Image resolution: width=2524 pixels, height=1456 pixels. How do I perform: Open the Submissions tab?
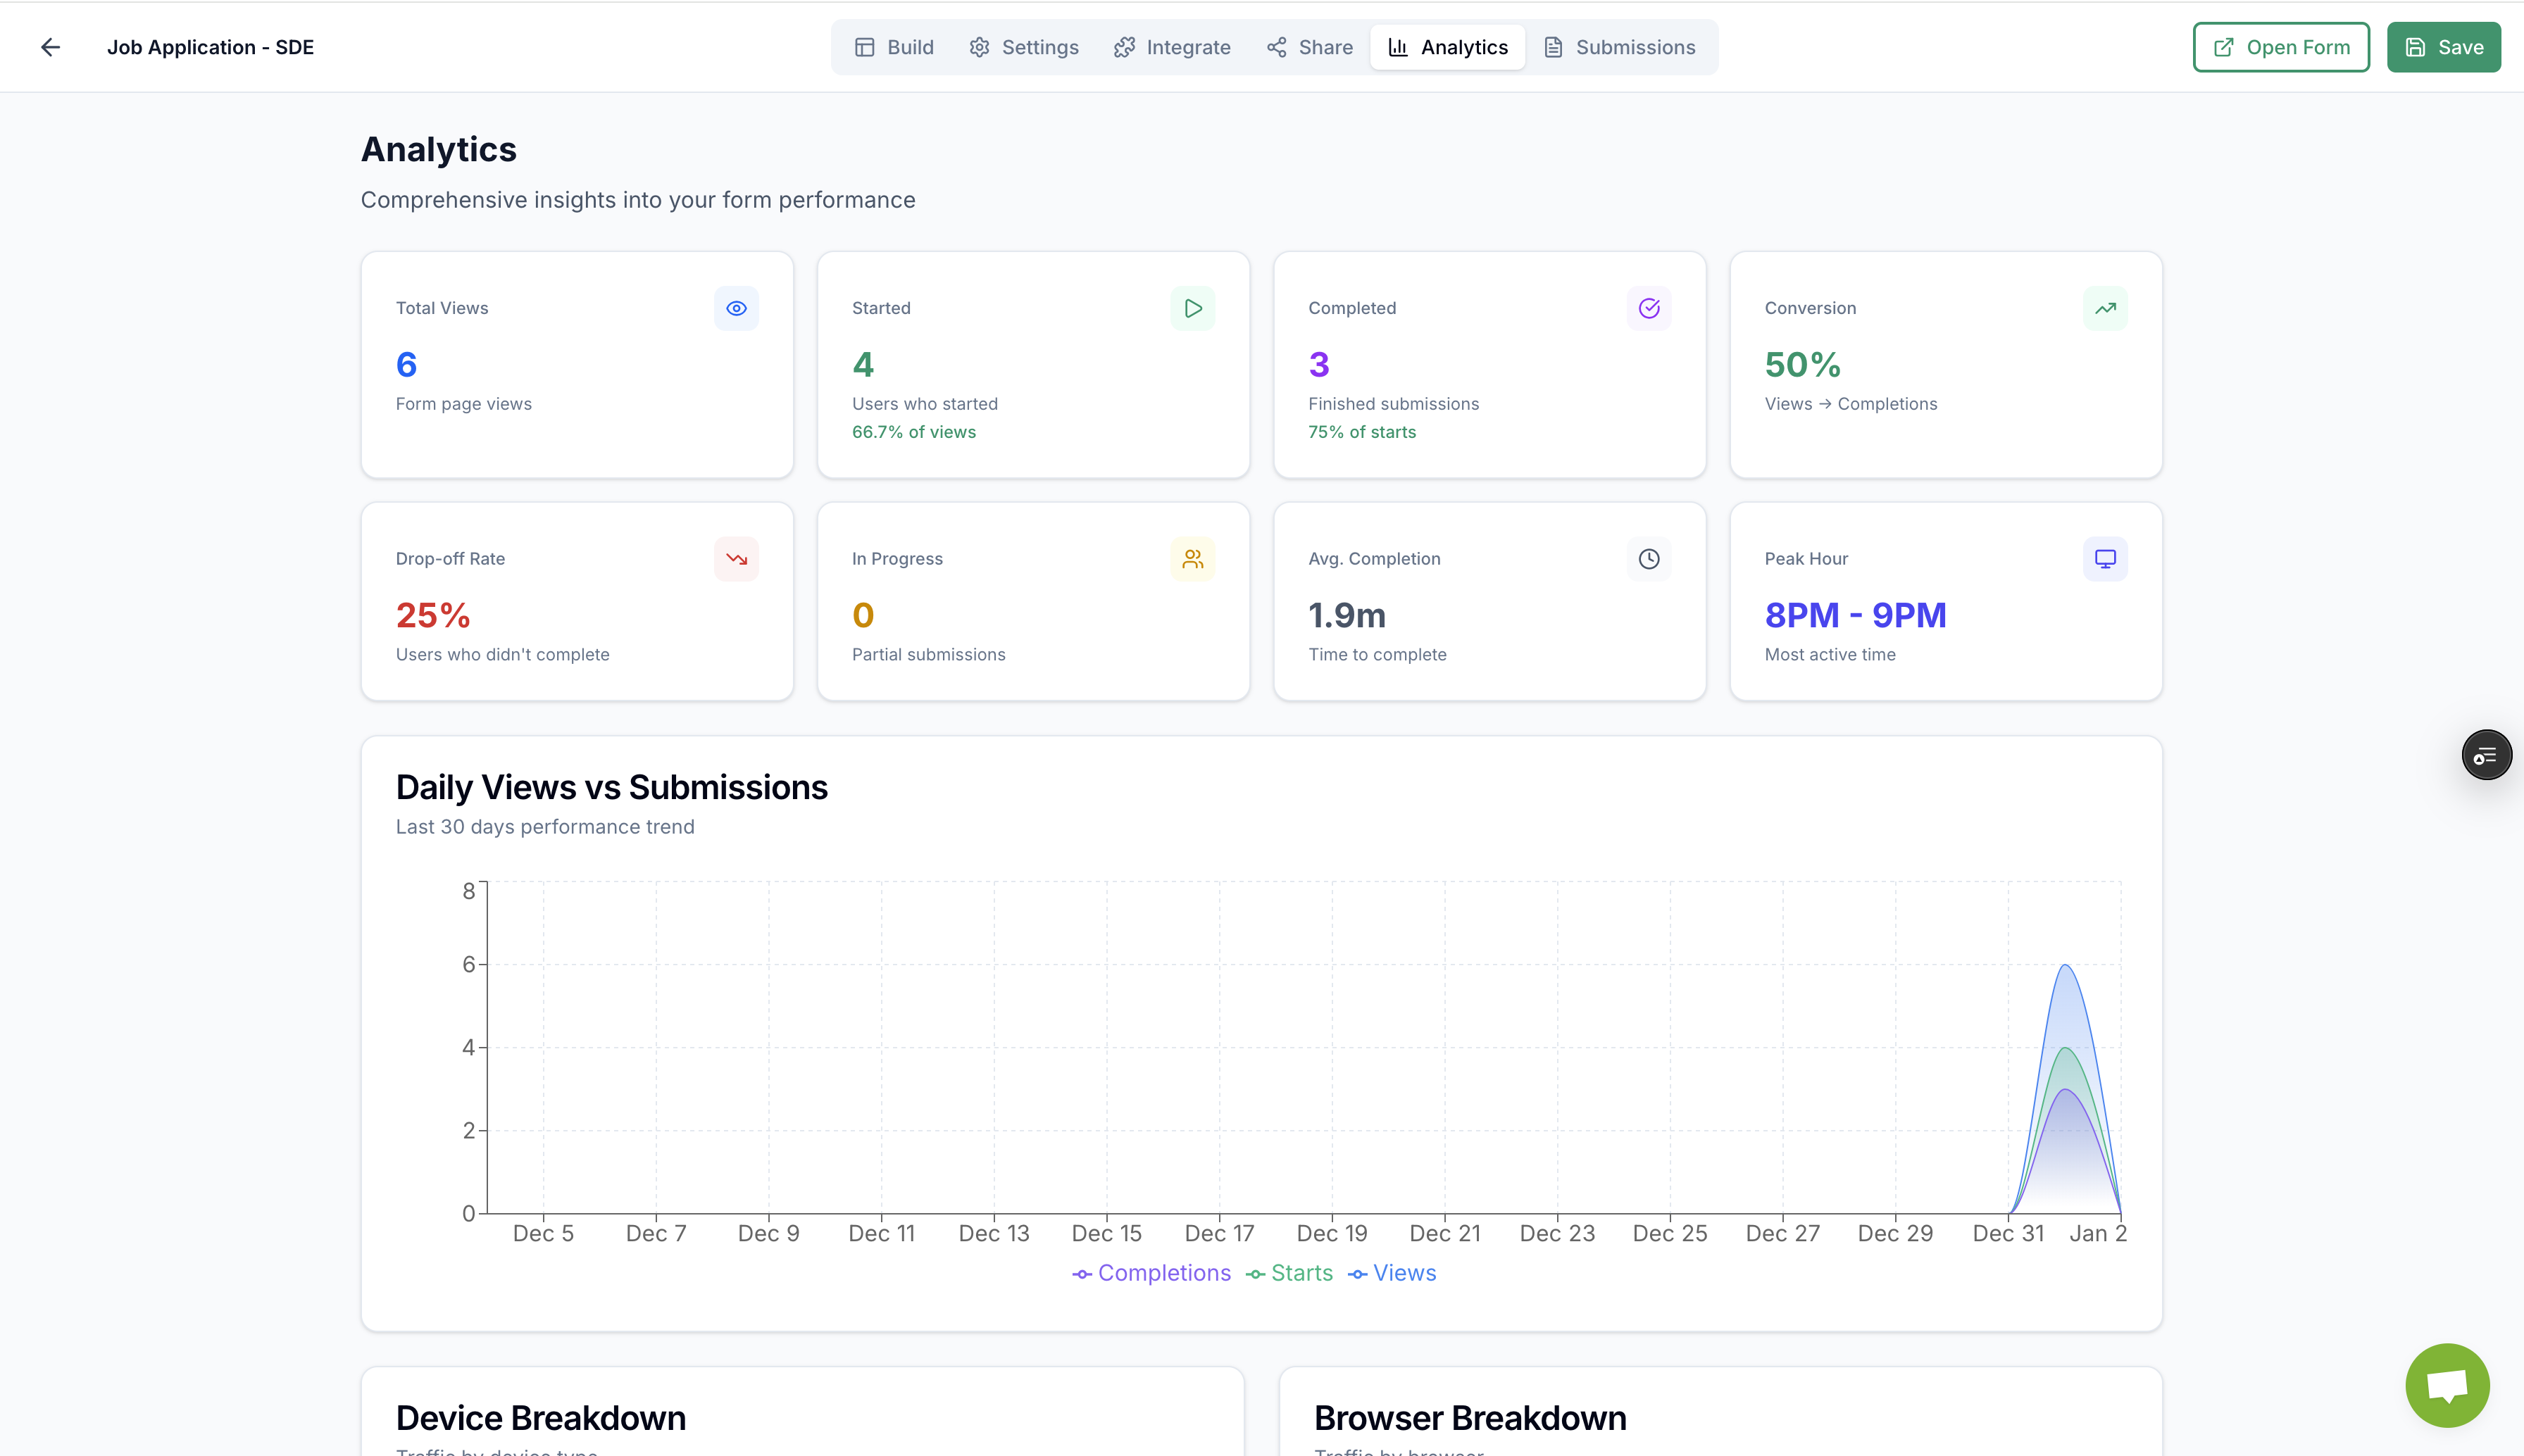pyautogui.click(x=1619, y=47)
